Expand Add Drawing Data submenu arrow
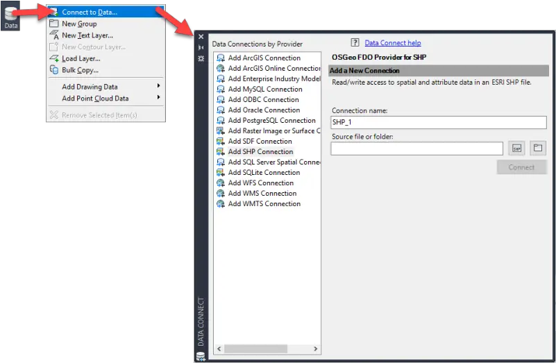The height and width of the screenshot is (363, 556). pos(158,86)
